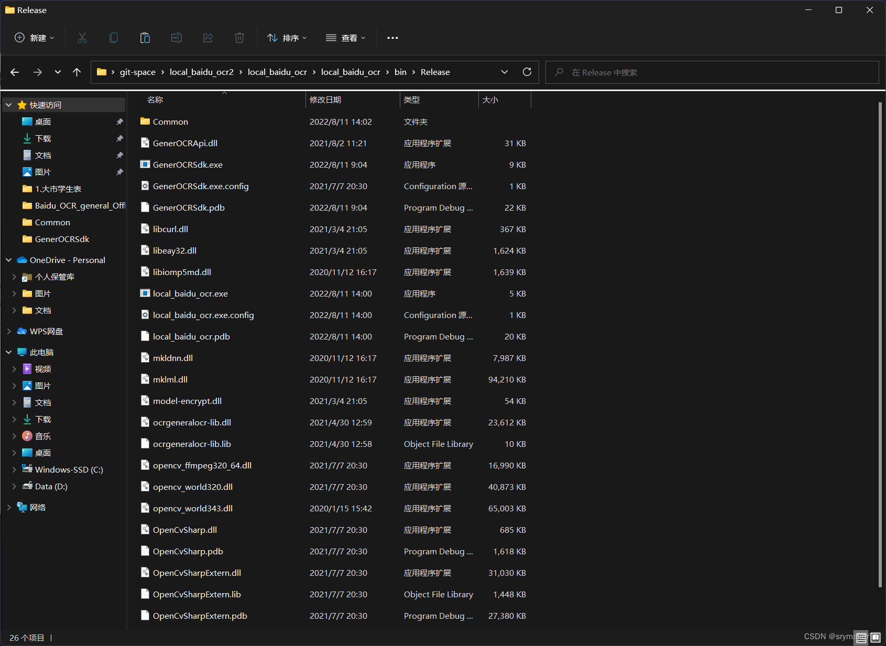Expand the Windows-SSD (C:) tree node
This screenshot has width=886, height=646.
coord(14,469)
